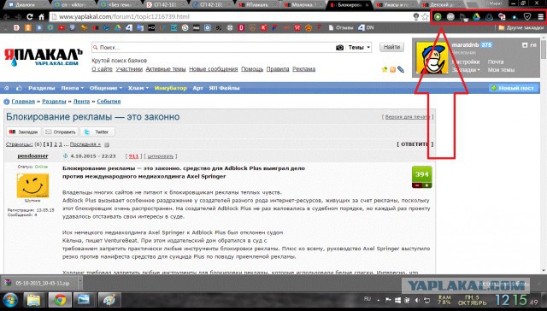Click the volume icon in system tray
The width and height of the screenshot is (547, 311).
tap(417, 300)
